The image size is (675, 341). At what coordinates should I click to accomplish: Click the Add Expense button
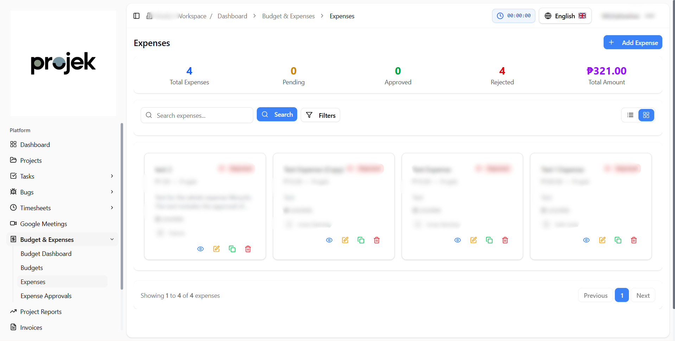[632, 43]
